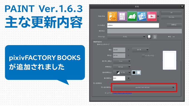This screenshot has height=106, width=189.
Task: Select the show-all-comic-settings work-type icon
Action: [142, 16]
